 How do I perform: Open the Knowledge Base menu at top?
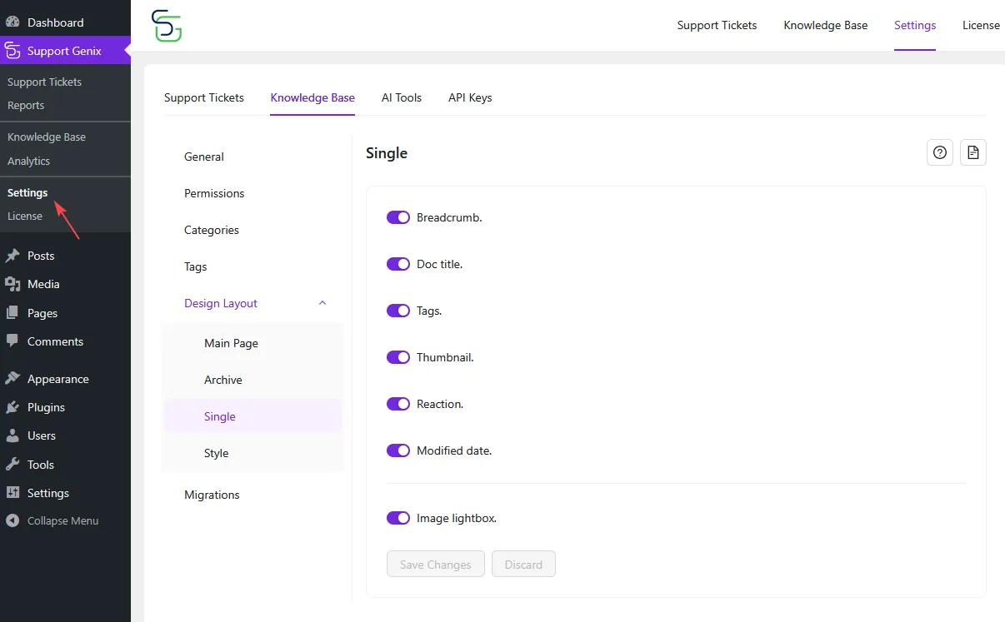tap(825, 25)
